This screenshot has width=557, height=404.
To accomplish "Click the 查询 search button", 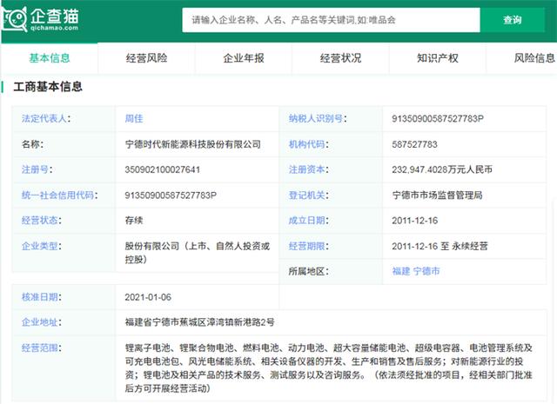I will click(x=513, y=20).
